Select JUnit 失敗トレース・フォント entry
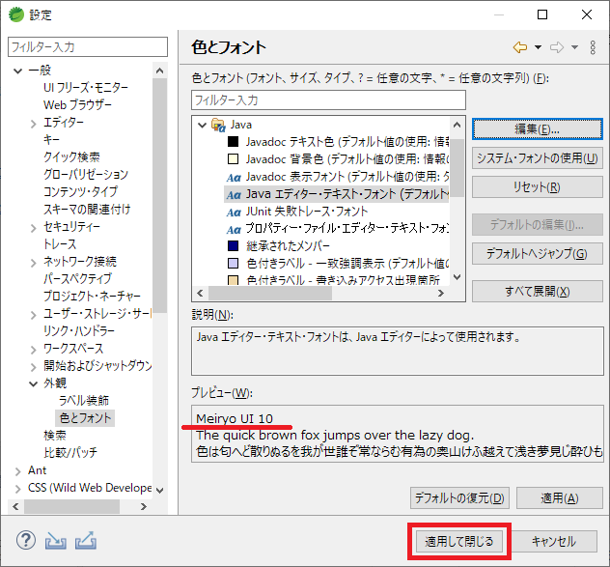Screen dimensions: 610x567 [307, 212]
